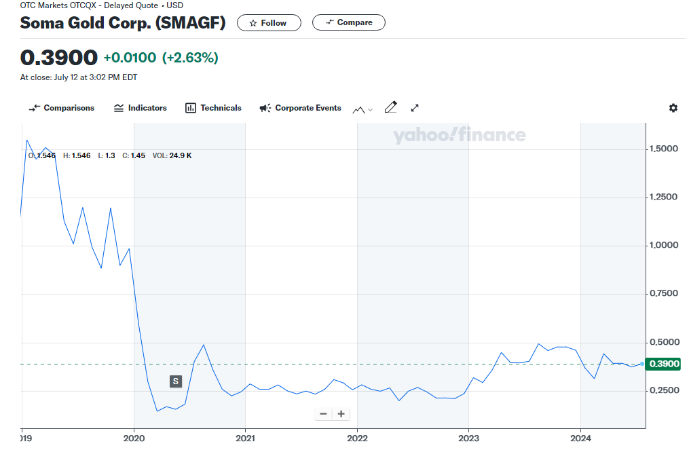The image size is (689, 450).
Task: Click the 0.3900 current price label
Action: point(663,364)
